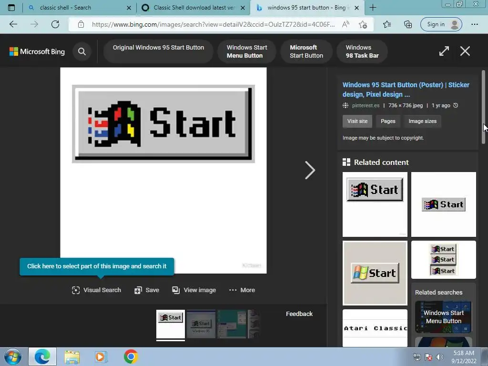This screenshot has width=488, height=366.
Task: Click the network tray icon
Action: click(417, 357)
